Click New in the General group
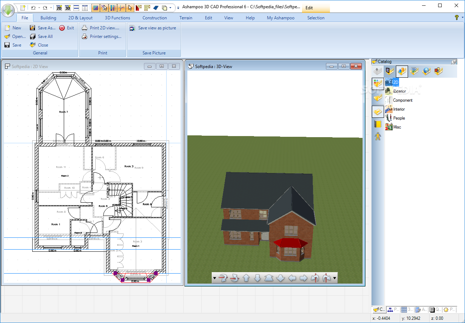The width and height of the screenshot is (465, 323). (13, 28)
